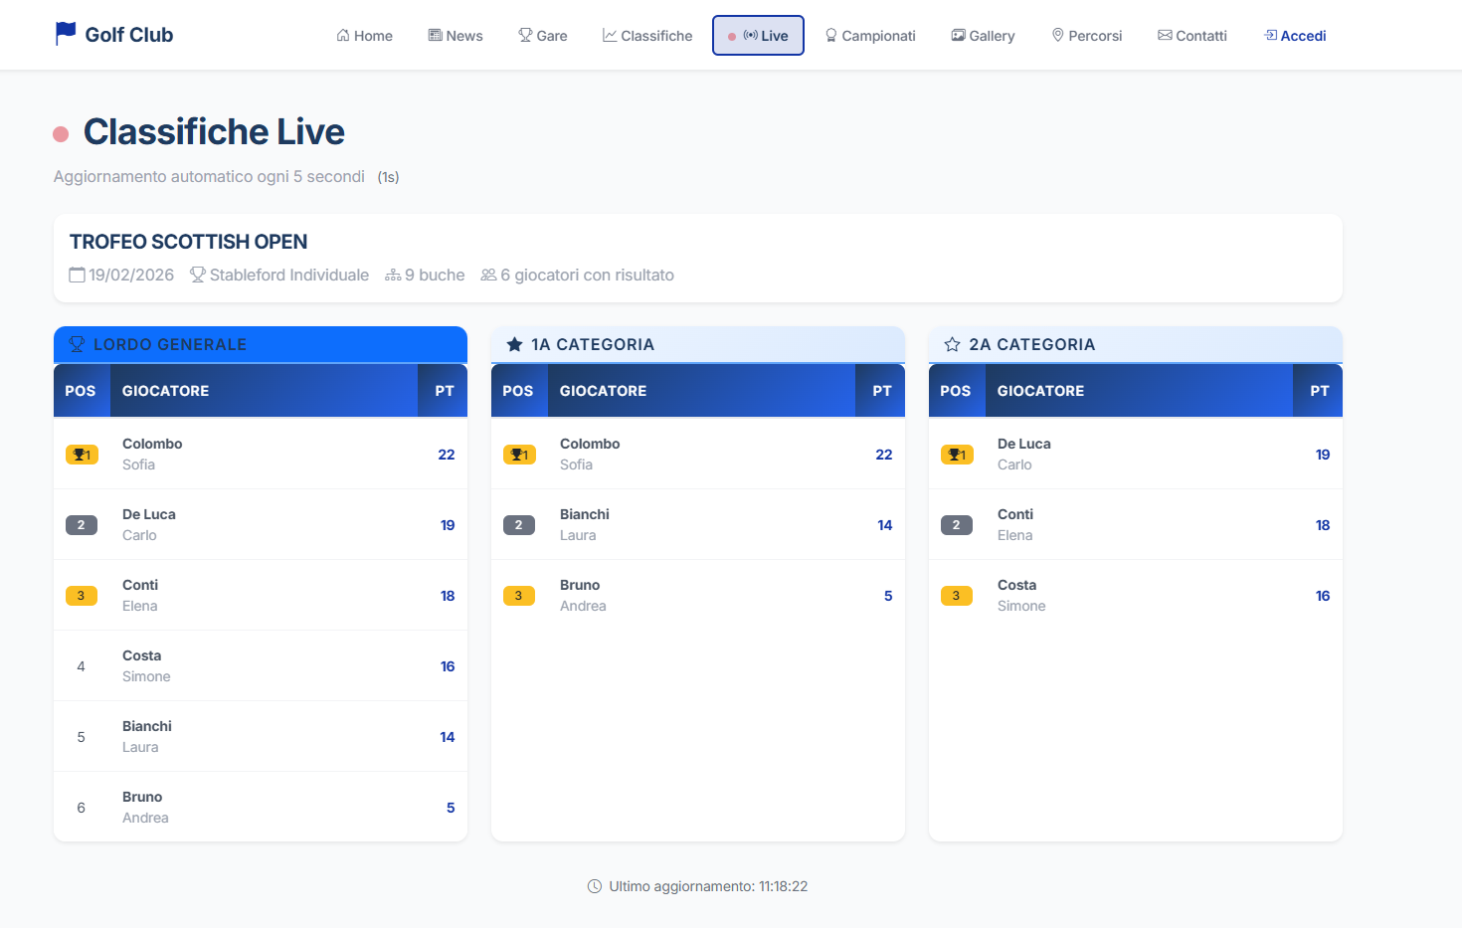Click the calendar icon beside 19/02/2026
The width and height of the screenshot is (1462, 928).
(x=77, y=275)
